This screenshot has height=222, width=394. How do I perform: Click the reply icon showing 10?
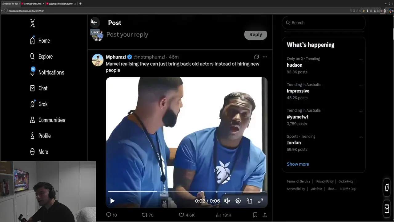coord(111,215)
